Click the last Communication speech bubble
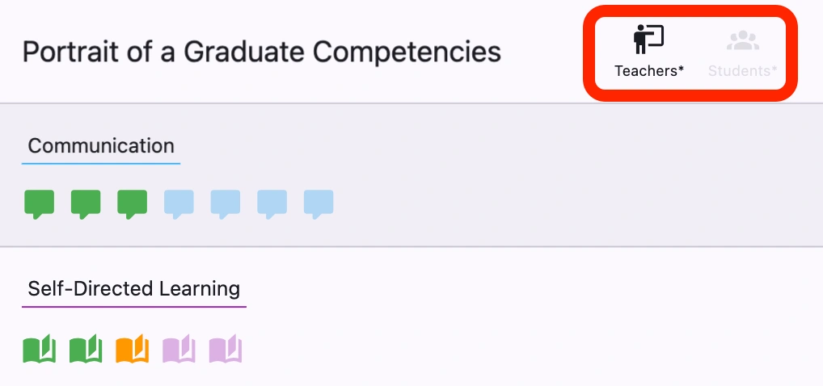Screen dimensions: 823x386 click(319, 203)
